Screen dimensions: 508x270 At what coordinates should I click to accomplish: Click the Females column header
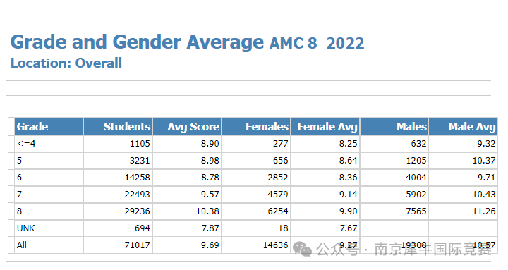256,127
